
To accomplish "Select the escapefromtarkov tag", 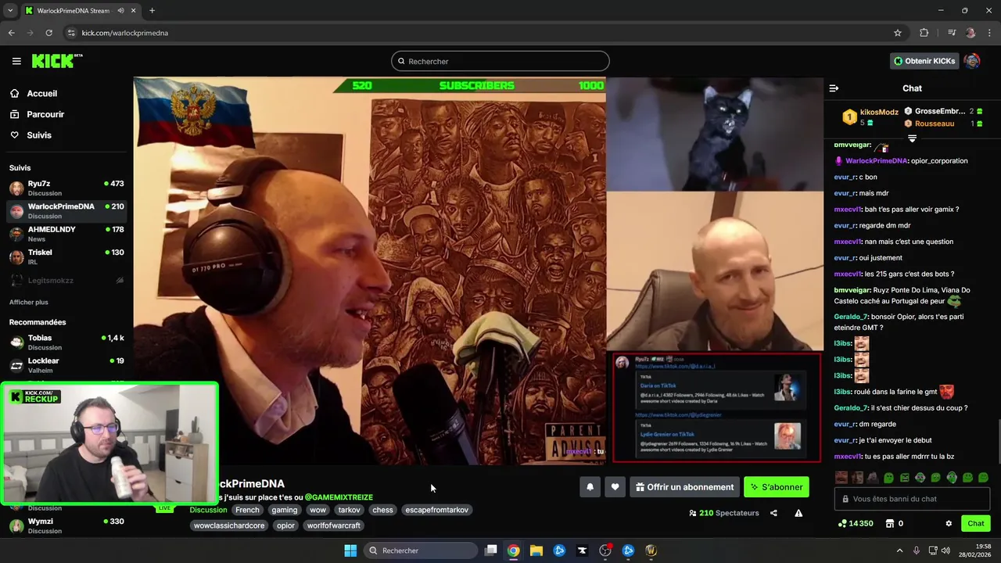I will pos(437,510).
